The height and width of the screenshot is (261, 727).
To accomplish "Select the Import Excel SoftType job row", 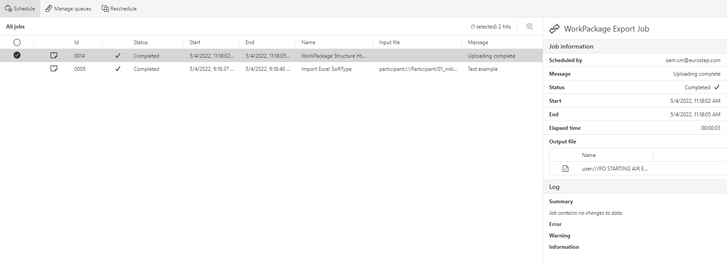I will 326,69.
